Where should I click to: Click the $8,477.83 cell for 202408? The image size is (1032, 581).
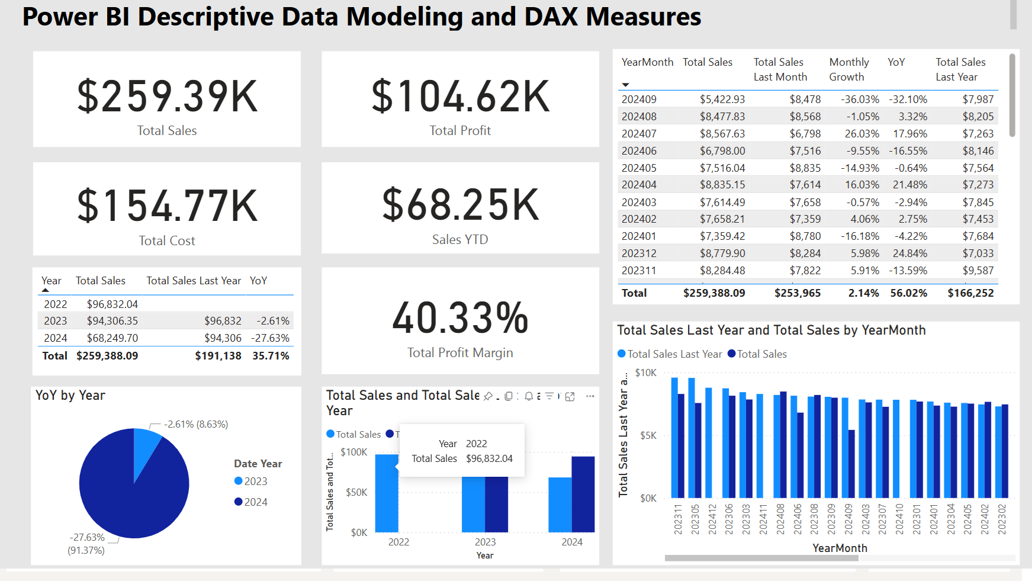coord(722,117)
